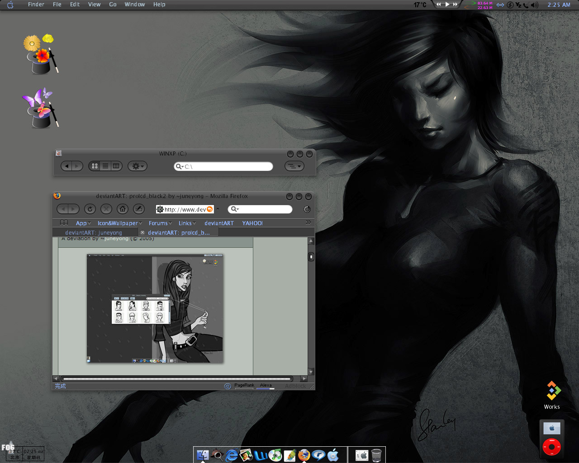
Task: Expand the Icon&Wallpaper bookmarks folder
Action: click(x=120, y=223)
